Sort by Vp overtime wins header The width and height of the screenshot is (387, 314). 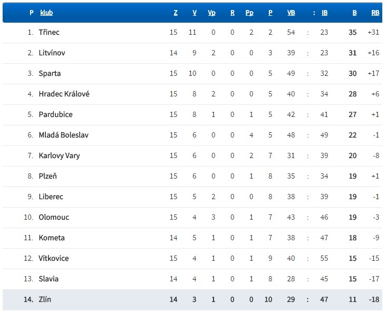pos(211,13)
